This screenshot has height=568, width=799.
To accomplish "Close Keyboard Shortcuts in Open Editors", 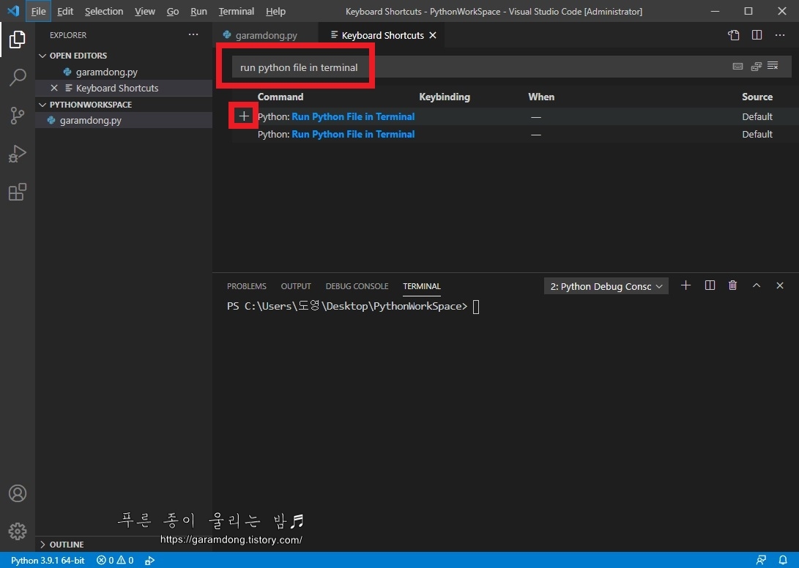I will 54,88.
